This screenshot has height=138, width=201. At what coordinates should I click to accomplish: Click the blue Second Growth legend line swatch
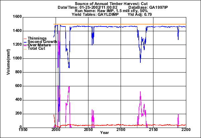[x=26, y=42]
